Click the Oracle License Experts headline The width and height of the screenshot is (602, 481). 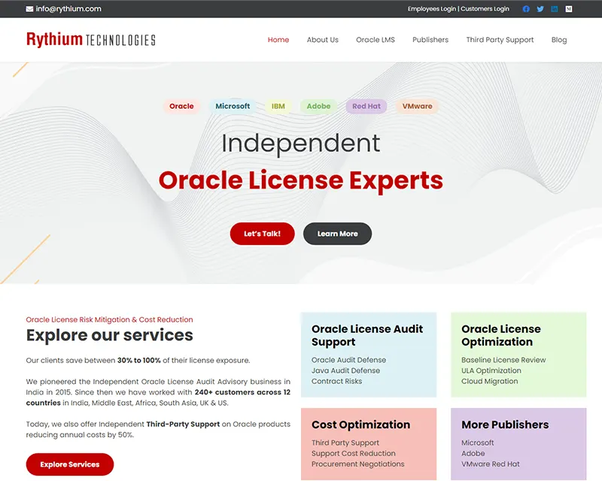[300, 180]
